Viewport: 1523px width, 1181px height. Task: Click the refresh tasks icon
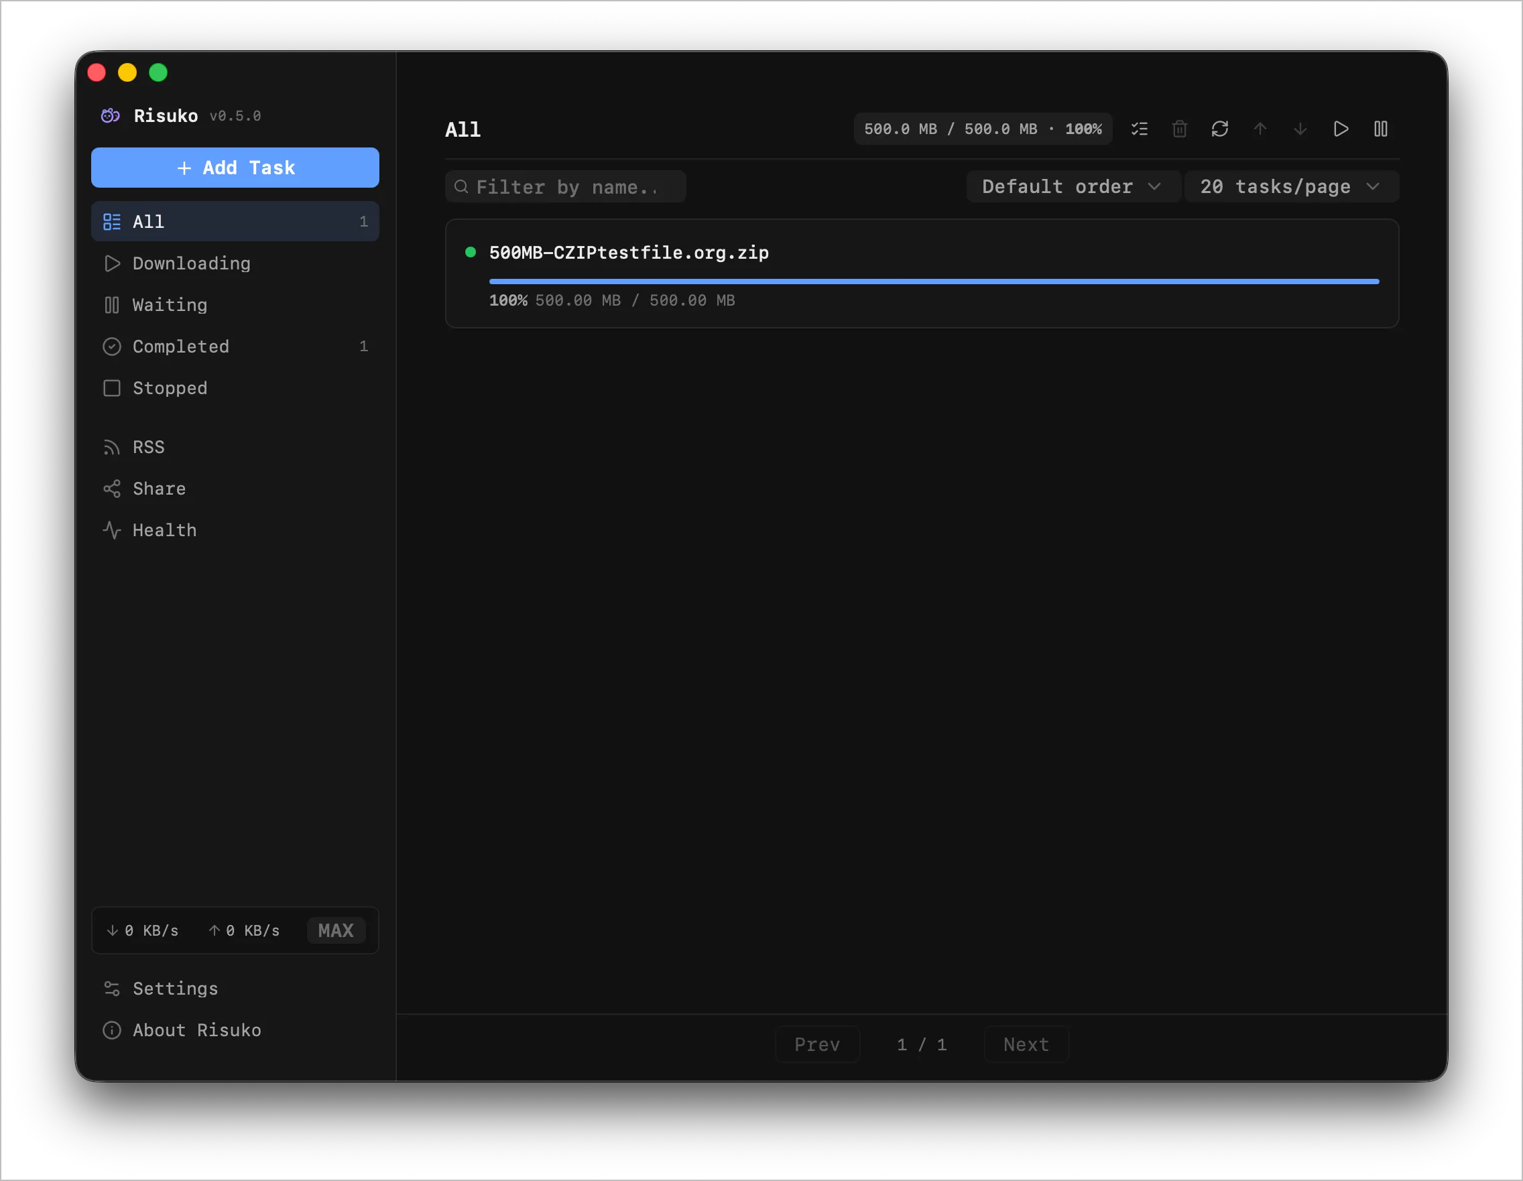click(1219, 129)
